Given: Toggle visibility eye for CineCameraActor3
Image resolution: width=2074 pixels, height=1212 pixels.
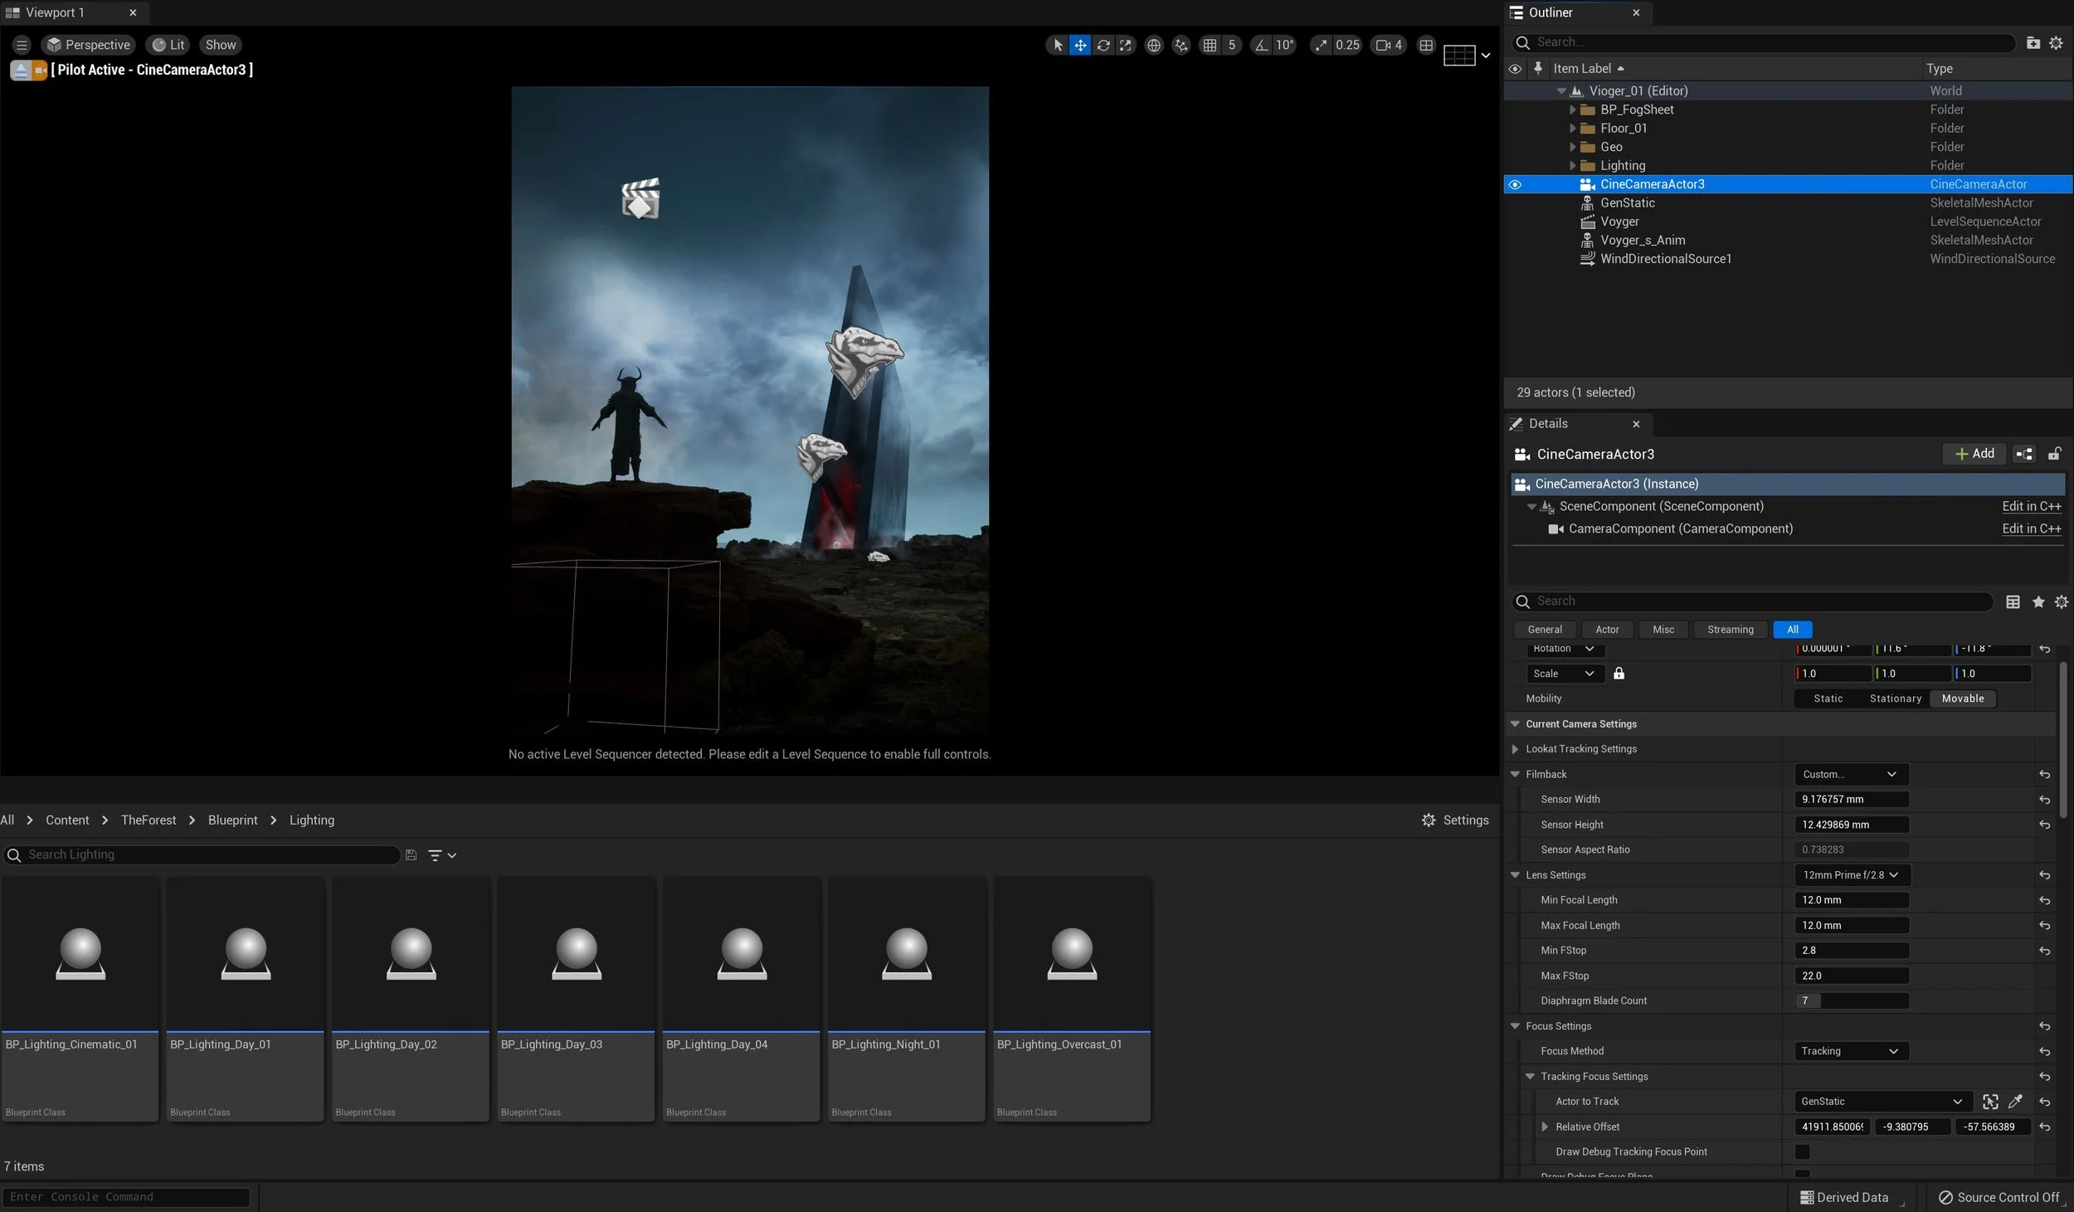Looking at the screenshot, I should (x=1515, y=185).
